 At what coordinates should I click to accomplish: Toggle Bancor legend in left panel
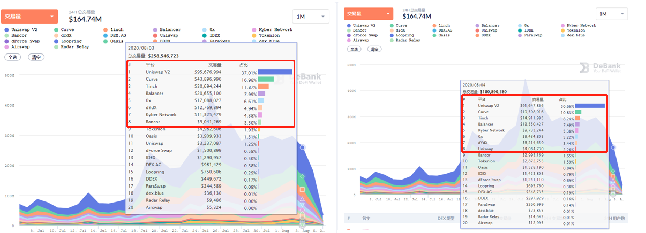15,35
